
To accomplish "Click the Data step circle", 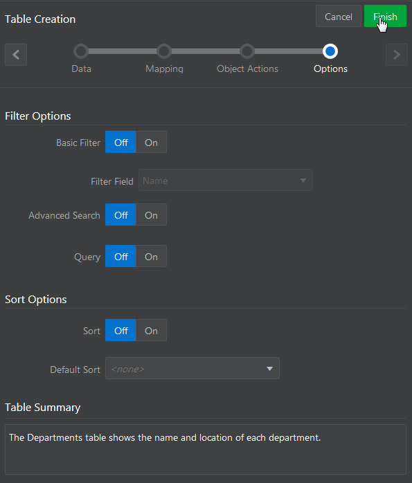I will [x=81, y=51].
